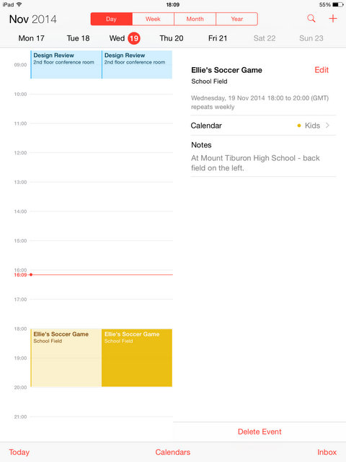Add a new event with plus icon
Image resolution: width=346 pixels, height=462 pixels.
click(x=333, y=19)
